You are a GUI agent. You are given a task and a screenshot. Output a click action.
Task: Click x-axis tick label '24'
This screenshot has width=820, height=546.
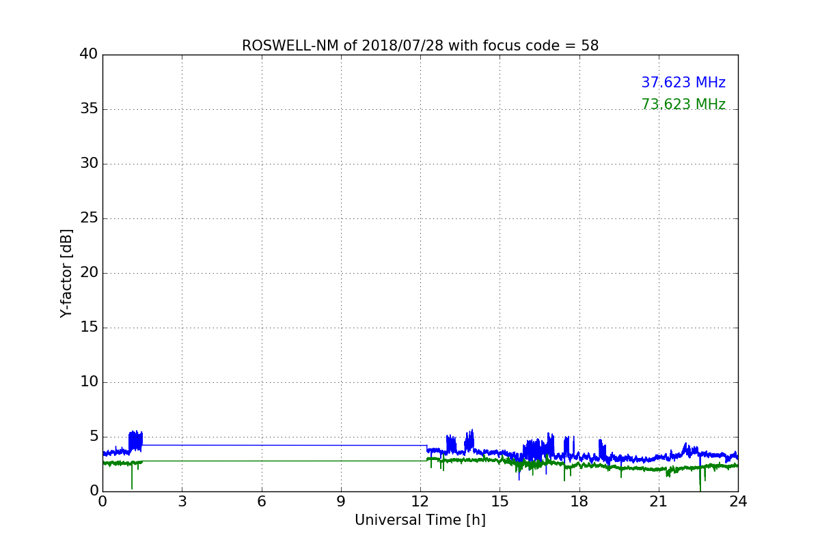pyautogui.click(x=738, y=501)
